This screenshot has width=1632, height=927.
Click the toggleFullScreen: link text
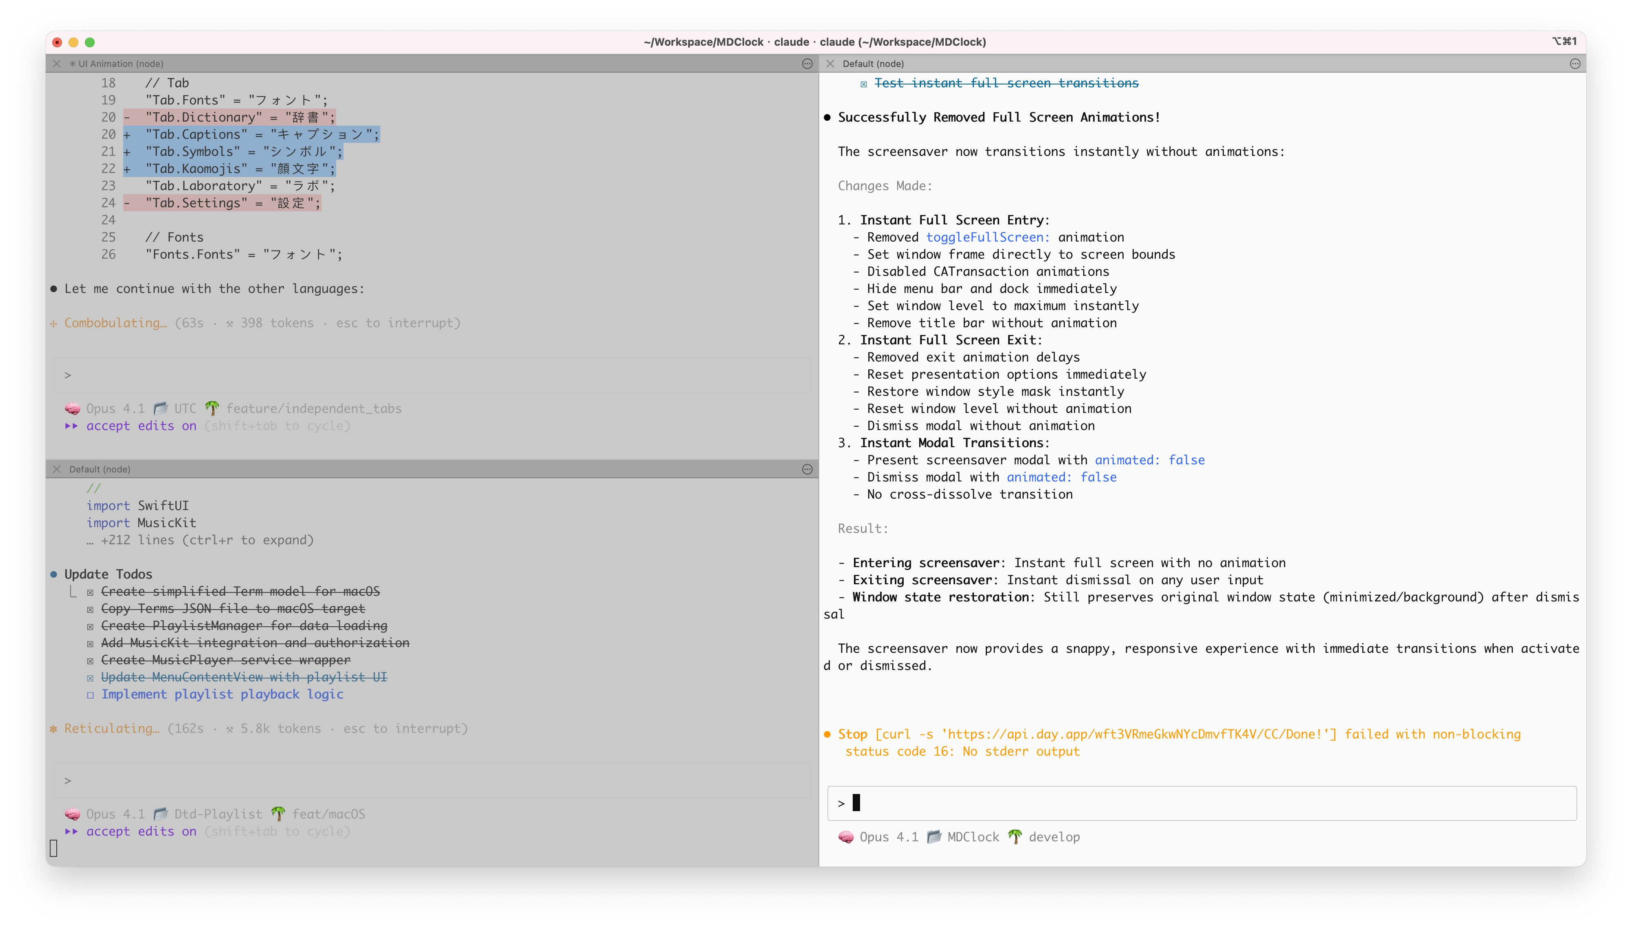click(x=988, y=237)
